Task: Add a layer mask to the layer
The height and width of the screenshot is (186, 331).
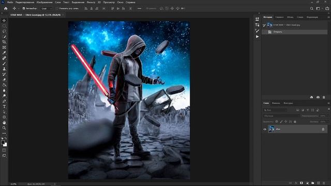Action: (302, 183)
